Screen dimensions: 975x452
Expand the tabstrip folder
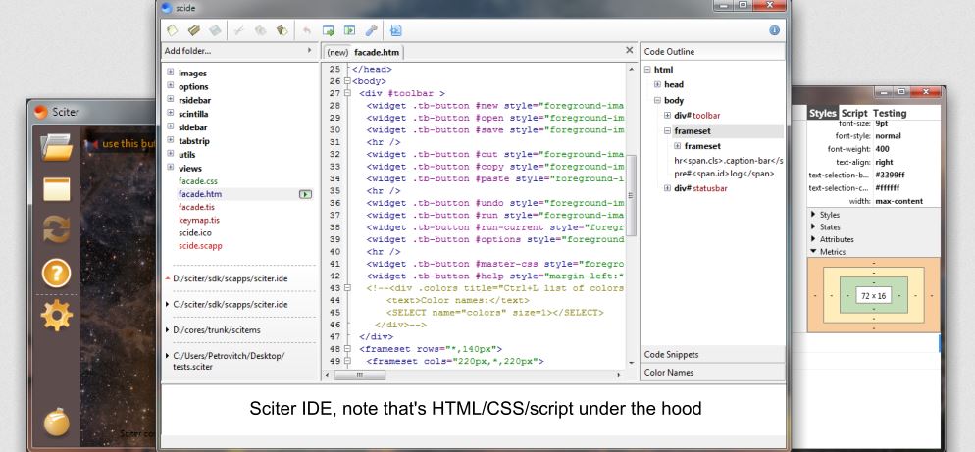[171, 140]
